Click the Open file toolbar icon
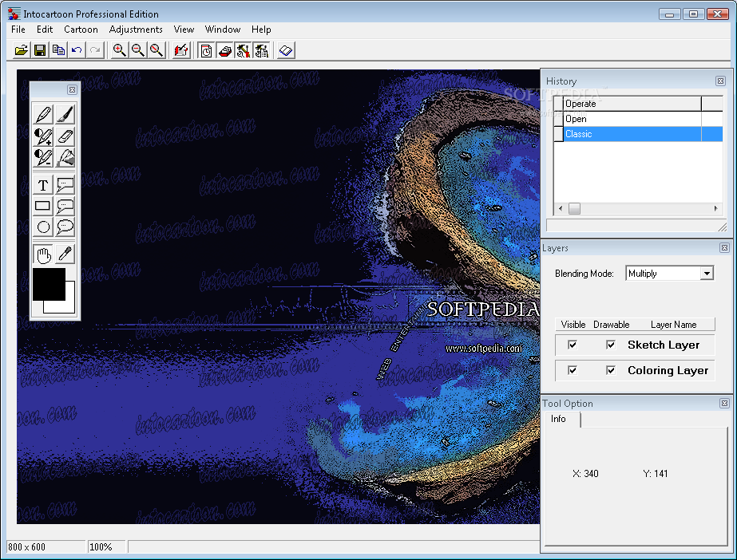737x560 pixels. pos(21,50)
